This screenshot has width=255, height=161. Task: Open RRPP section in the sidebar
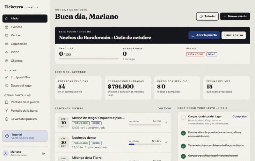click(25, 52)
